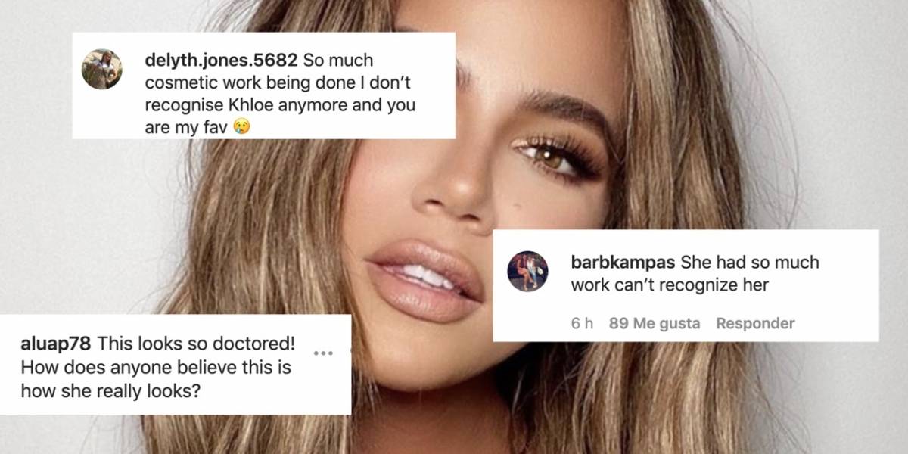Open delyth.jones.5682's profile avatar
The image size is (908, 454).
tap(102, 69)
